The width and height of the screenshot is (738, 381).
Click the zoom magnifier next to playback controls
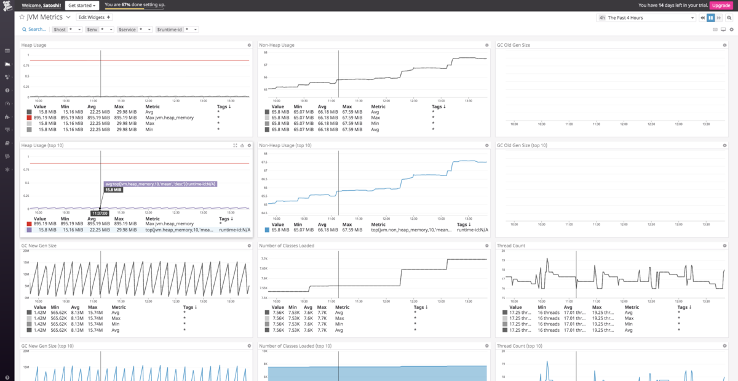pyautogui.click(x=729, y=18)
